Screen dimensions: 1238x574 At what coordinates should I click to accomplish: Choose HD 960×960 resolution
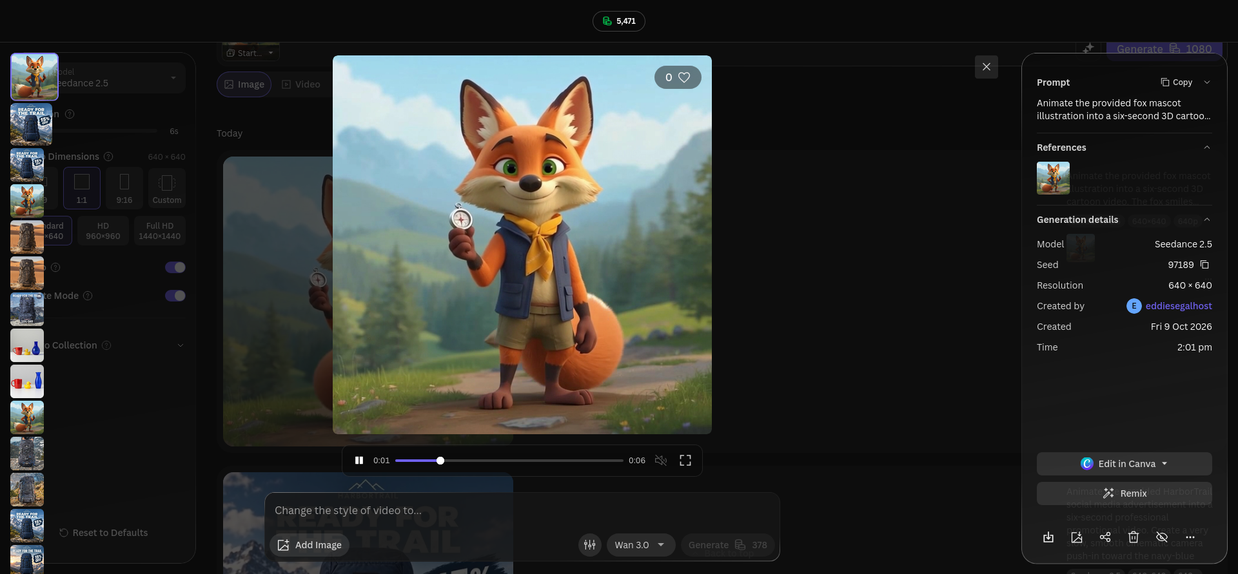pyautogui.click(x=103, y=231)
